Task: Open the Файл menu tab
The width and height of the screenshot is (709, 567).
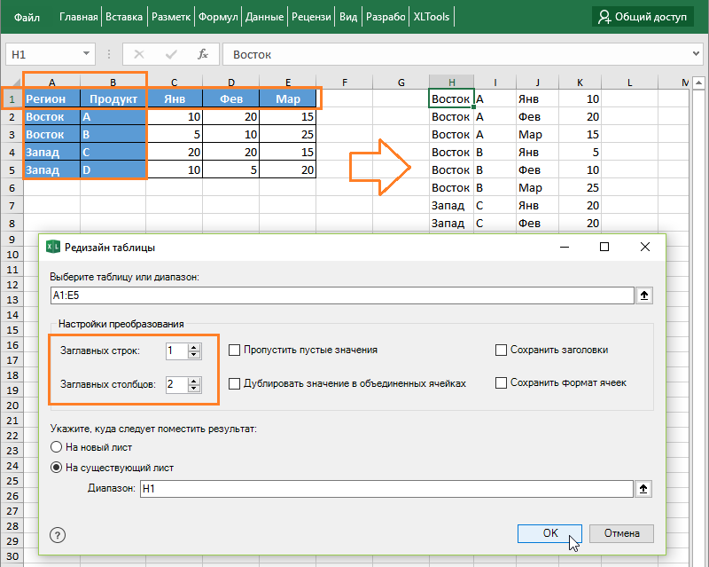Action: click(27, 17)
